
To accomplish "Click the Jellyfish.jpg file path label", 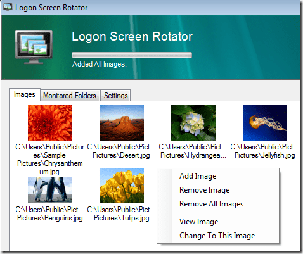I will (x=265, y=151).
